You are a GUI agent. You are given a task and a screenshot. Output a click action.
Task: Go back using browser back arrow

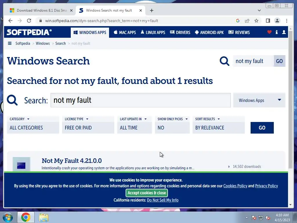pyautogui.click(x=10, y=21)
